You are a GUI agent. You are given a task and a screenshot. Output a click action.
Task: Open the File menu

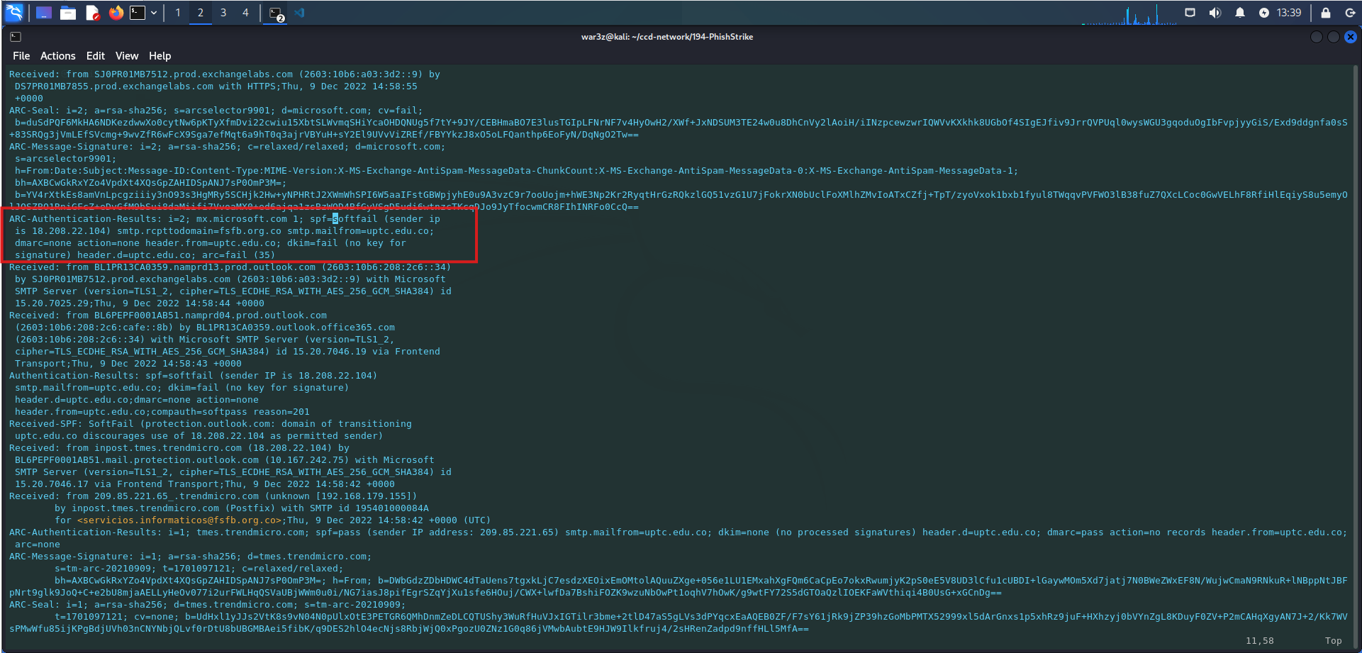coord(21,56)
